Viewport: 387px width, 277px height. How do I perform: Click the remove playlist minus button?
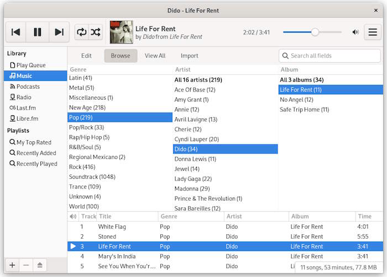point(26,265)
